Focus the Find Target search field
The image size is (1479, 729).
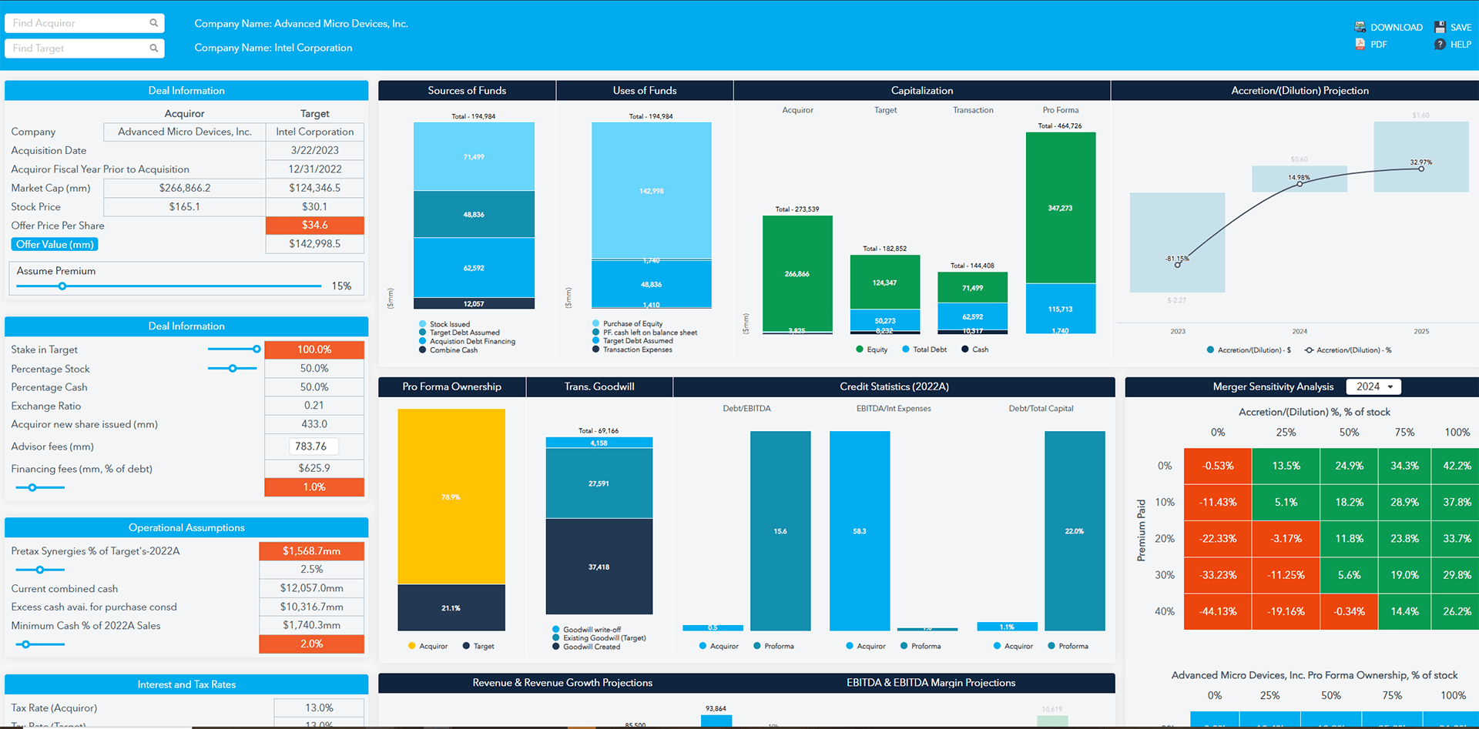[84, 48]
